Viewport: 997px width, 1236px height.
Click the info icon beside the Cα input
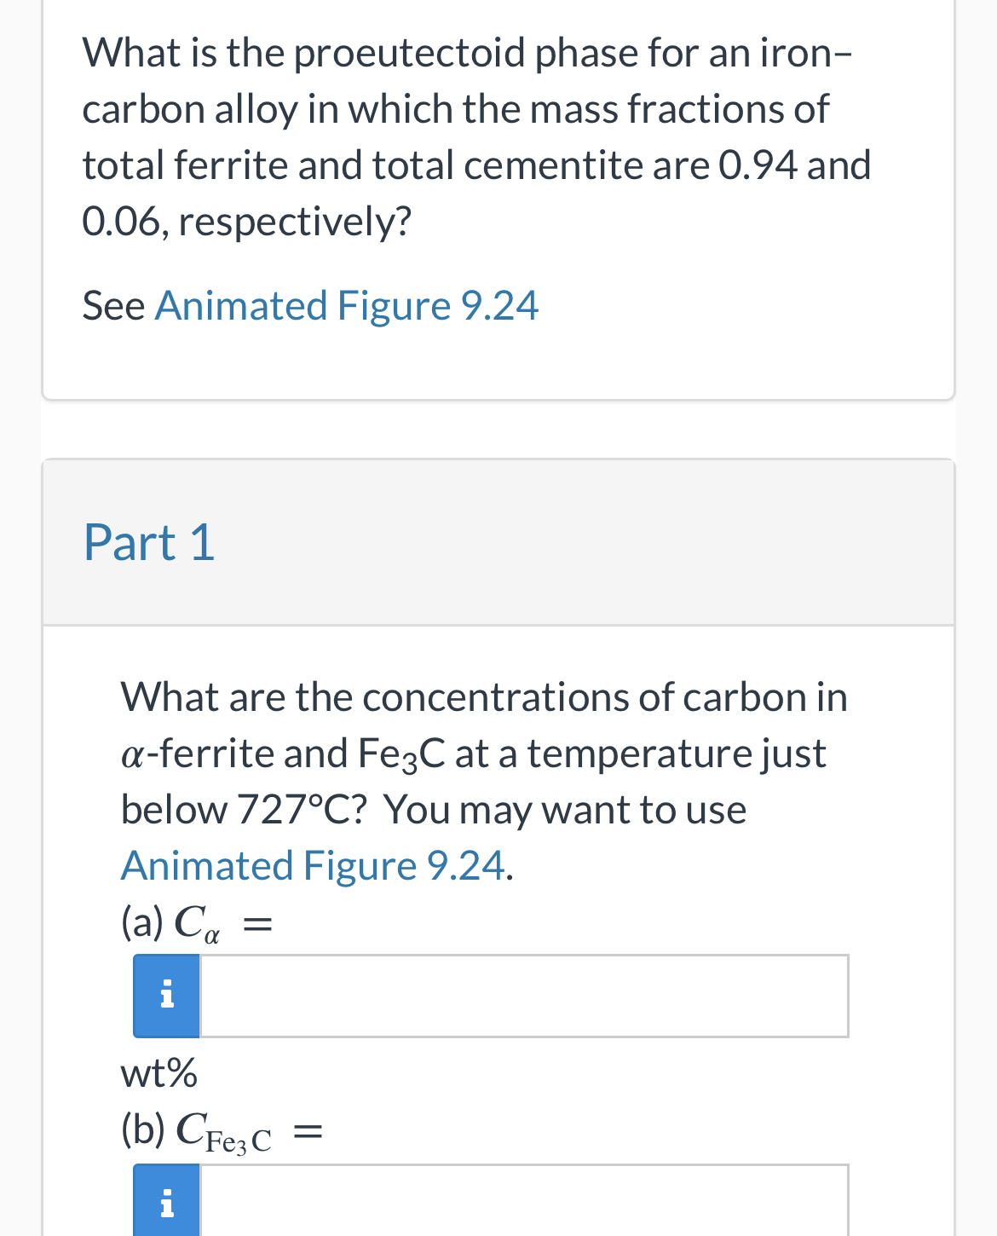pos(167,996)
